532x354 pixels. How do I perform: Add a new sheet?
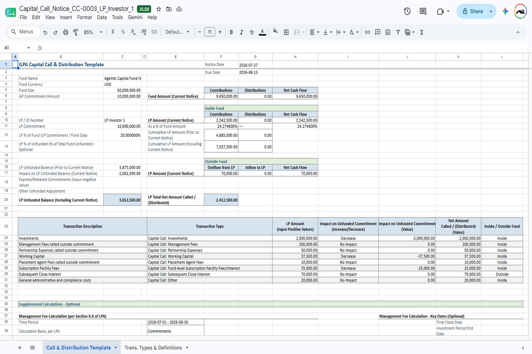click(x=20, y=348)
